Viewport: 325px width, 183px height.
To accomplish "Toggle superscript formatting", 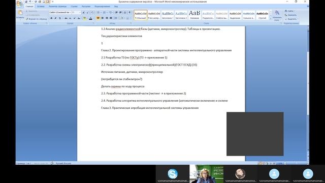I will click(x=75, y=18).
